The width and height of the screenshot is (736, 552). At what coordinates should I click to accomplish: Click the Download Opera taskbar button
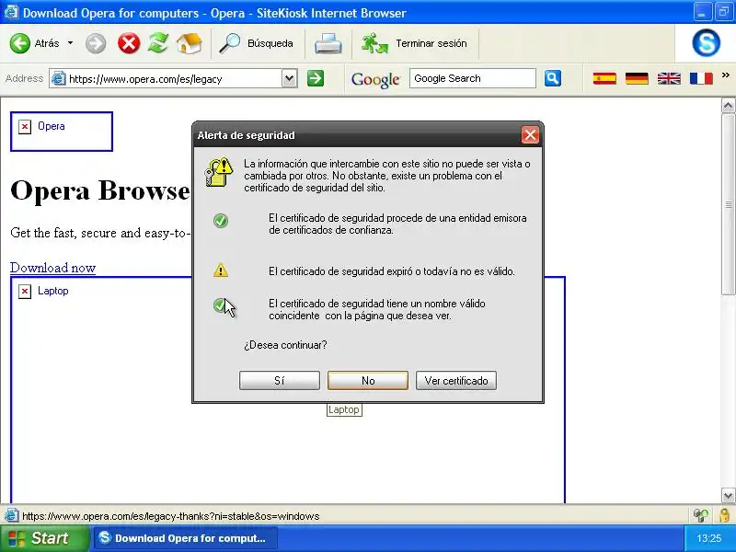[x=187, y=538]
